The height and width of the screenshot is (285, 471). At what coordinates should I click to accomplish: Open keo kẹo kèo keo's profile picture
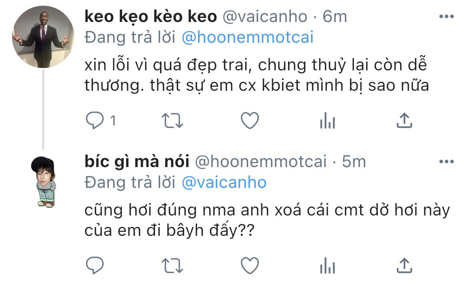pyautogui.click(x=43, y=37)
